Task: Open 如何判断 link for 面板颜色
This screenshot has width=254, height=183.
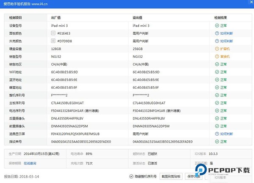Action: pos(226,33)
